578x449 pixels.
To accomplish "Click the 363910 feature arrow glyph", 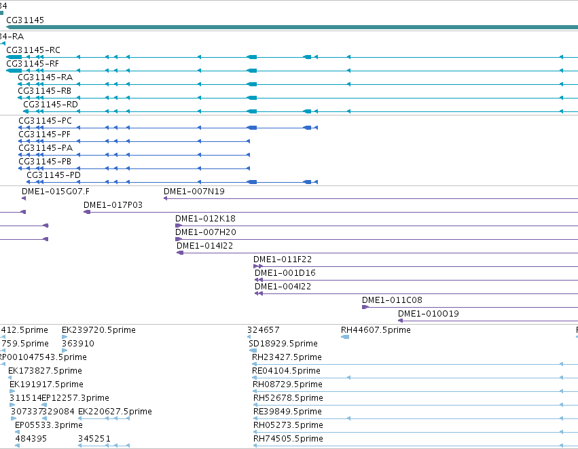I will [65, 351].
